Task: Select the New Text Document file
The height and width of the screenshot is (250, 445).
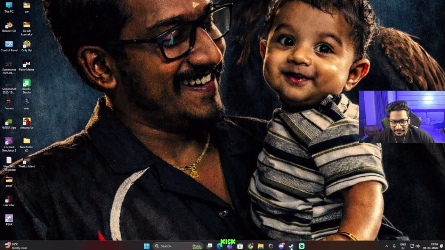Action: (9, 164)
